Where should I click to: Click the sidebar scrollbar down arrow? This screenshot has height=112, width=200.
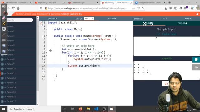[37, 104]
